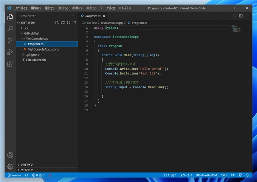Image resolution: width=257 pixels, height=182 pixels.
Task: Open explorer panel more actions ellipsis
Action: [72, 16]
